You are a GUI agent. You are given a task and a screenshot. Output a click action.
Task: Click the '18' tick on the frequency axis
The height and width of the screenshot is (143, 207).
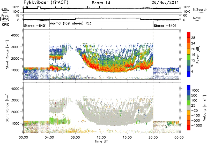coord(17,15)
